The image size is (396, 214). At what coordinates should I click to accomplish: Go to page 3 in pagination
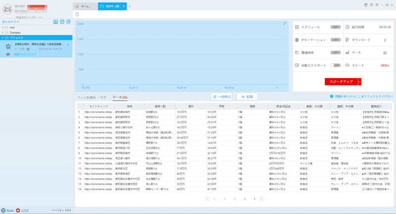click(235, 199)
